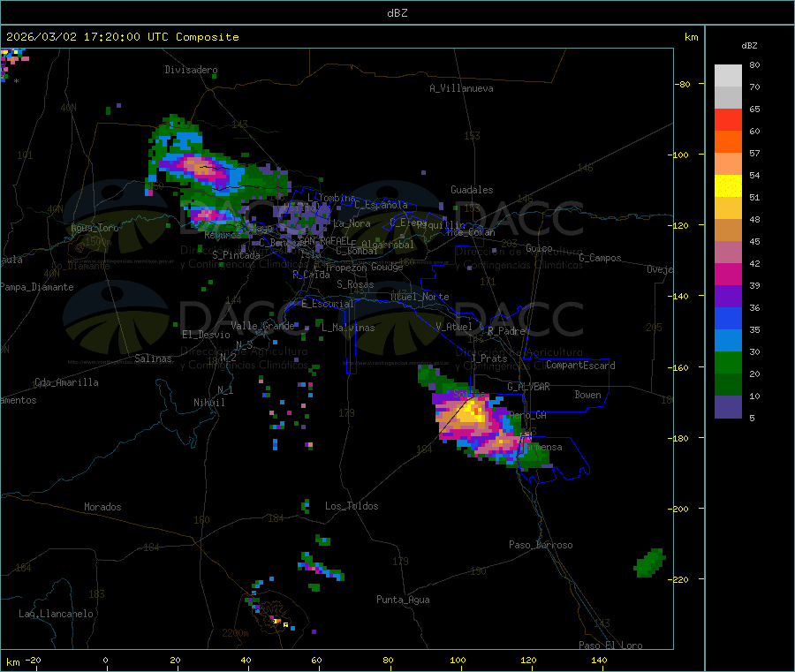Screen dimensions: 795x672
Task: Click the 'Agua_Toro' map label
Action: (x=95, y=228)
